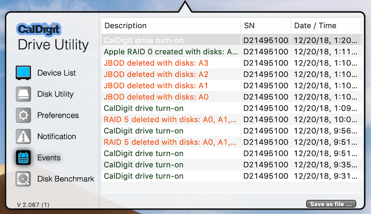Open Preferences gear icon

(23, 115)
